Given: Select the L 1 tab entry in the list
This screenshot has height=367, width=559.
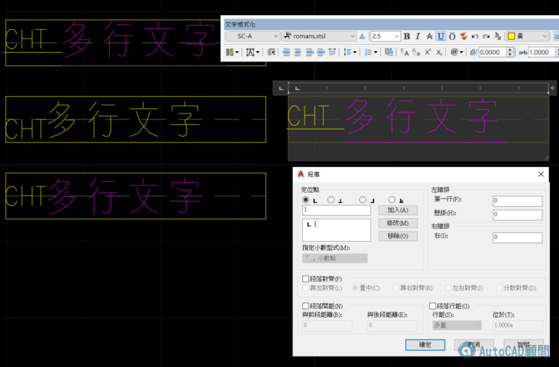Looking at the screenshot, I should [x=312, y=224].
